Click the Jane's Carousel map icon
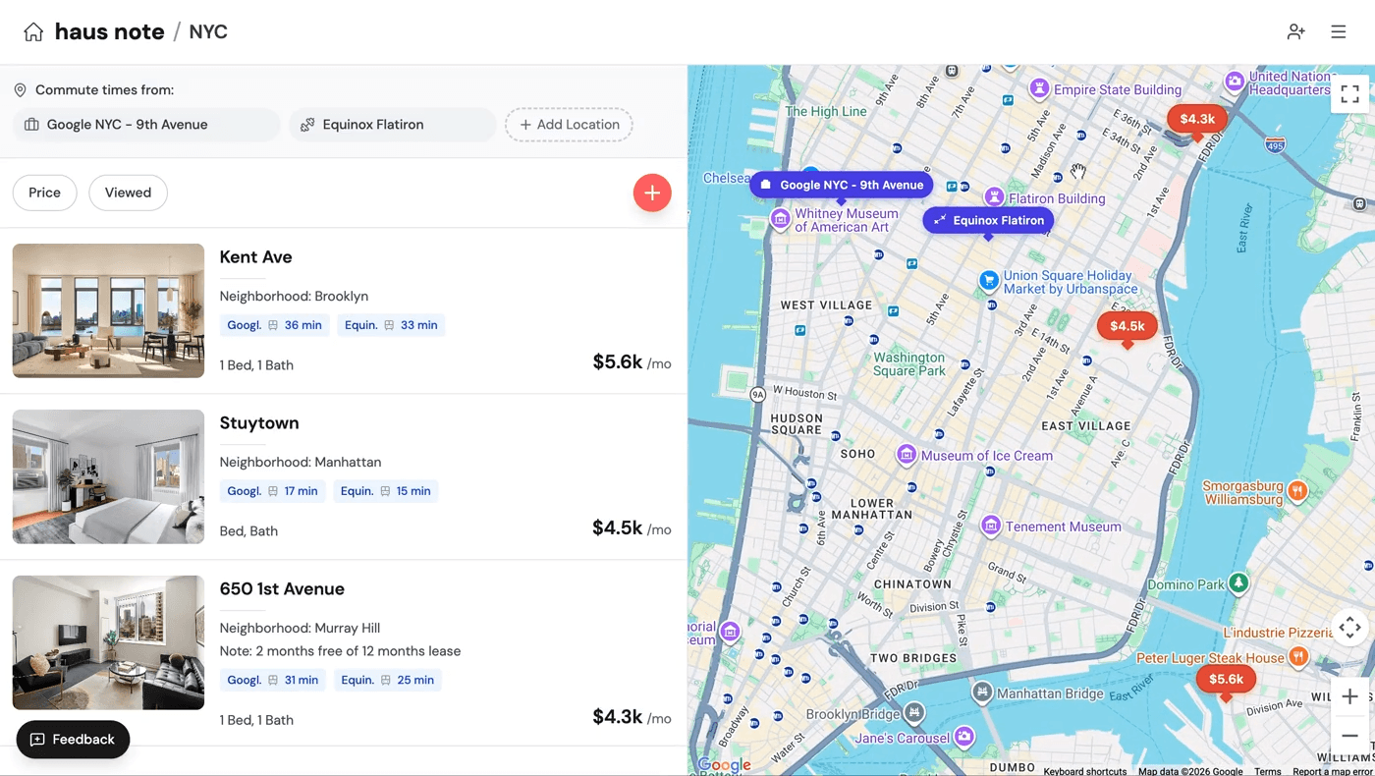1375x776 pixels. 964,737
